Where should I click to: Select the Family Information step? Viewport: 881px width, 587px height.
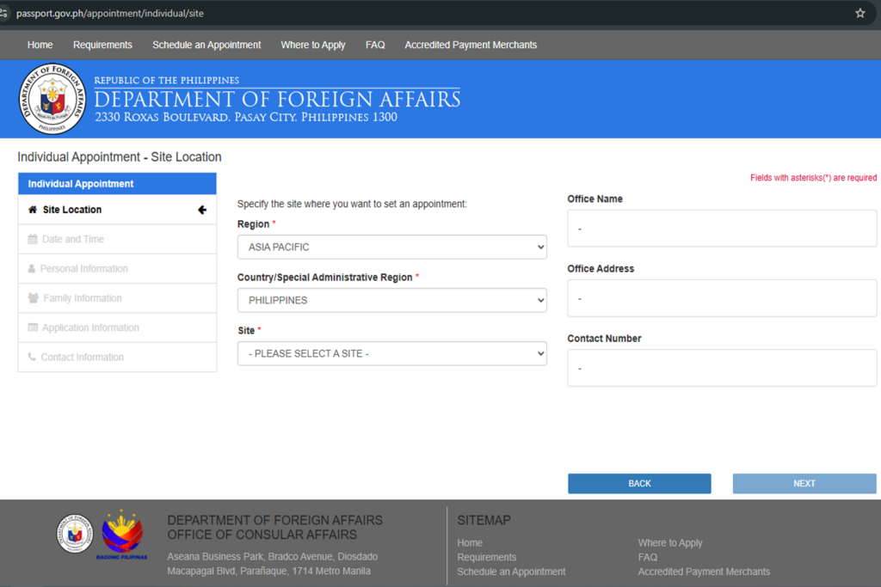coord(117,298)
